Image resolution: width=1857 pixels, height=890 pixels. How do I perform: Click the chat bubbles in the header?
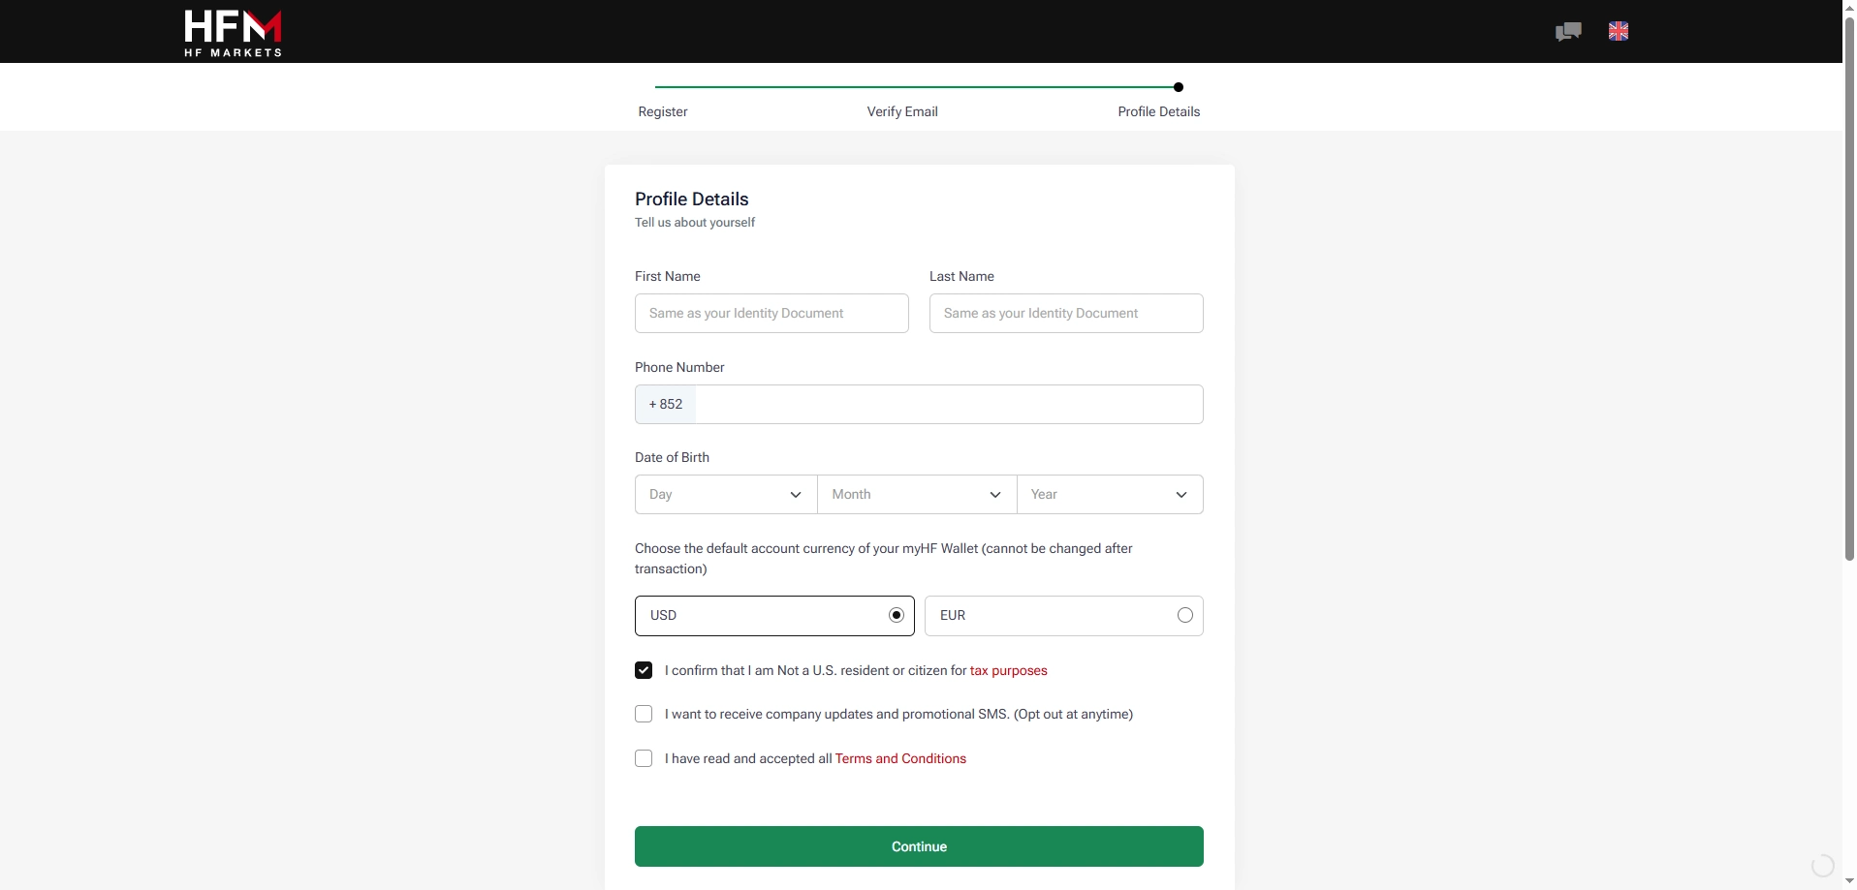tap(1568, 30)
